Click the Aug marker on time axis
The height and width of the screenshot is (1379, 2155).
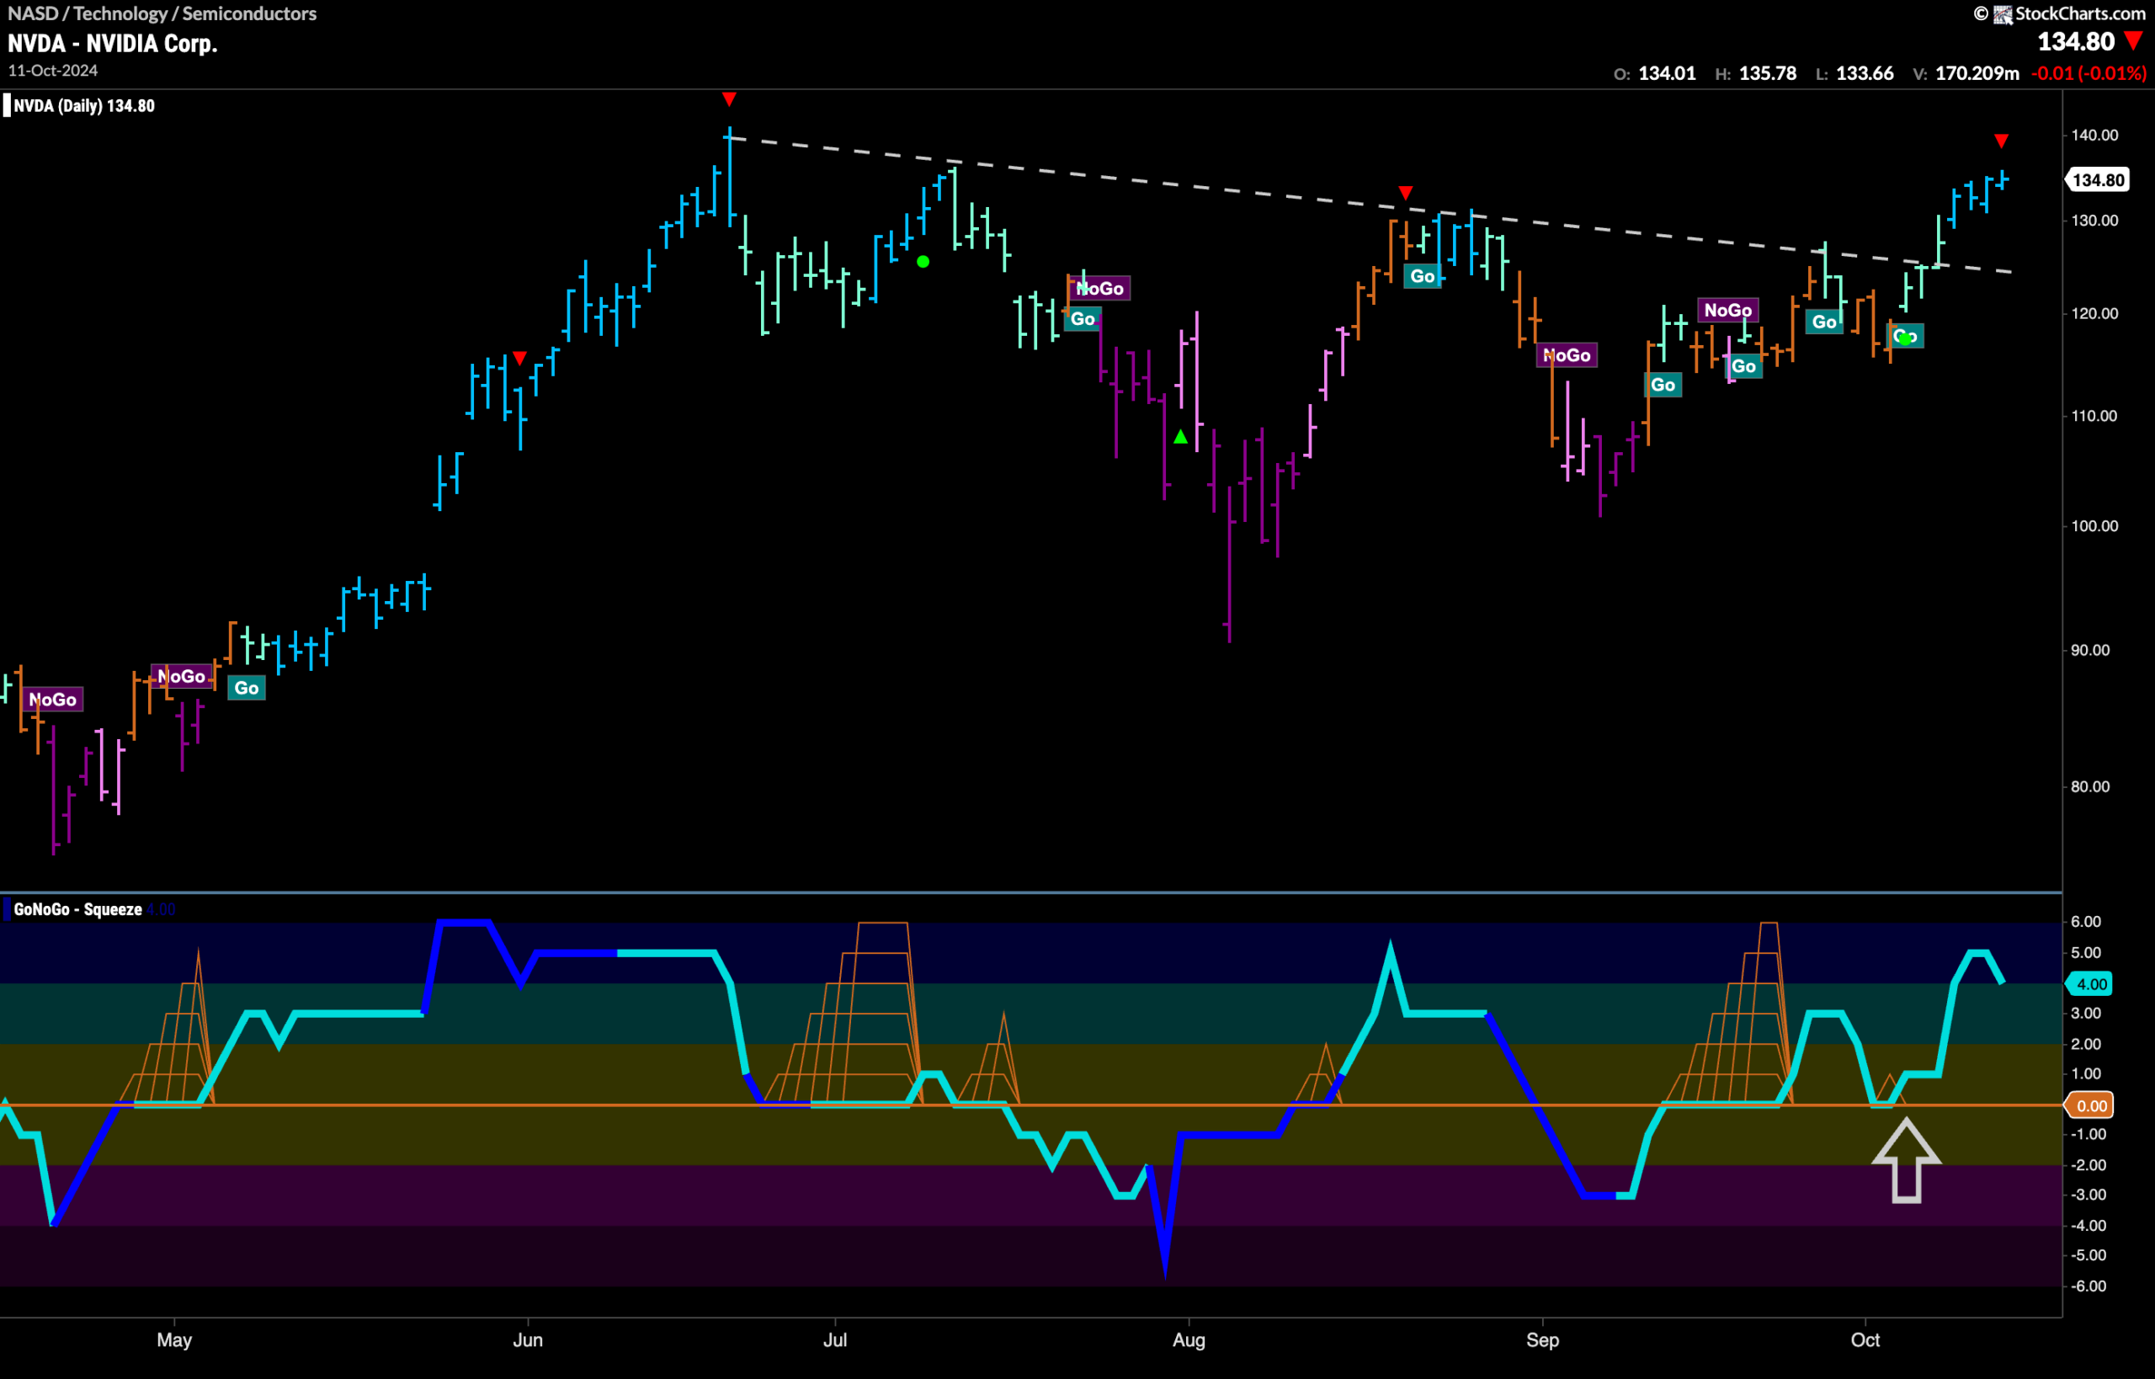1189,1339
